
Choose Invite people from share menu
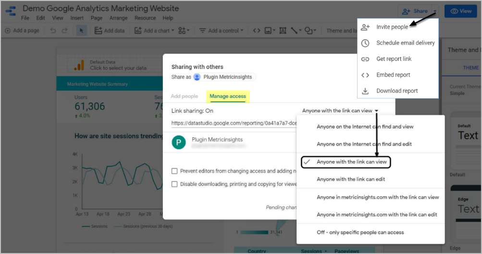[x=392, y=27]
